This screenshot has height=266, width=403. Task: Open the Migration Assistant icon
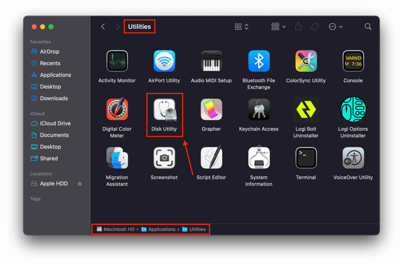(117, 158)
